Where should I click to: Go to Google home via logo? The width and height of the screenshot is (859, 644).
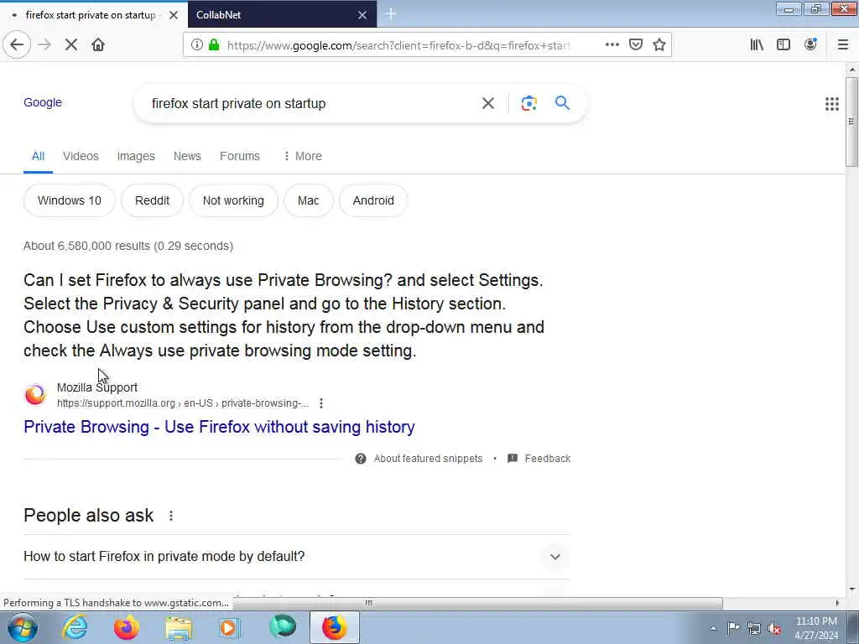43,102
